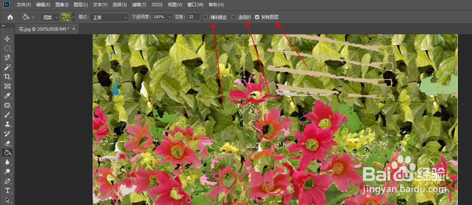Select the Path Selection tool

point(7,200)
